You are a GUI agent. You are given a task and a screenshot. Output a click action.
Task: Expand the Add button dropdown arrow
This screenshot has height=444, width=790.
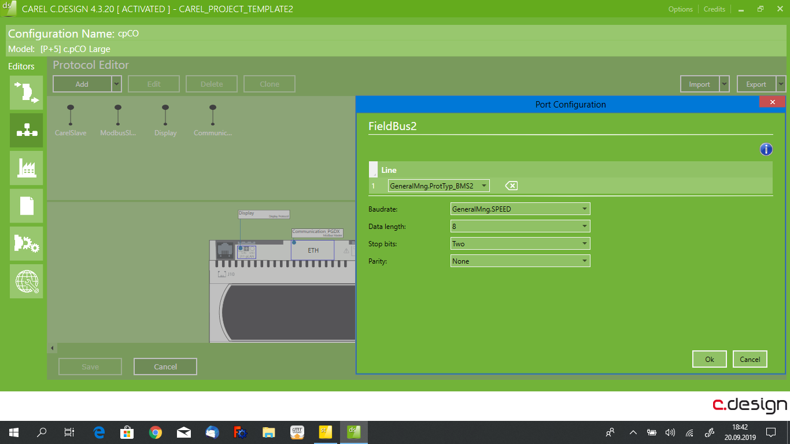click(x=117, y=84)
